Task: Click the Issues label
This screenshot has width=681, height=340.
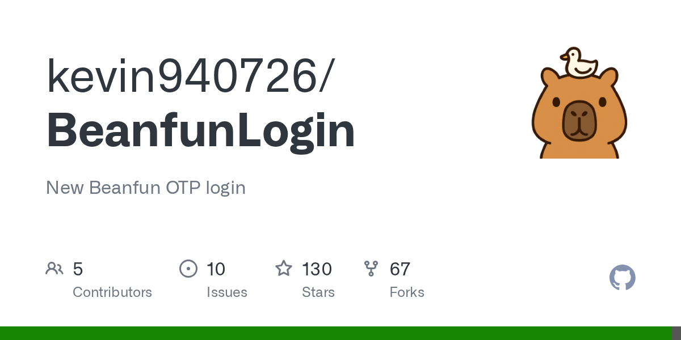Action: click(x=227, y=292)
